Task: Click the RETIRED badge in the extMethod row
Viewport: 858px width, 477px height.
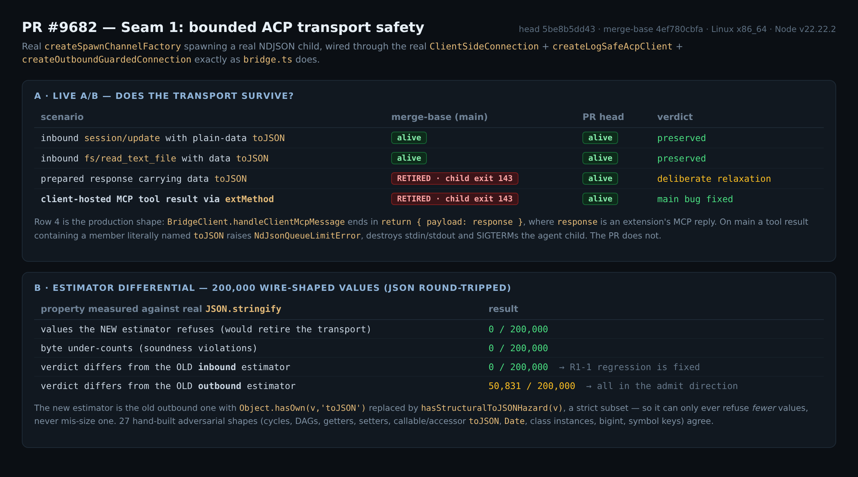Action: 455,199
